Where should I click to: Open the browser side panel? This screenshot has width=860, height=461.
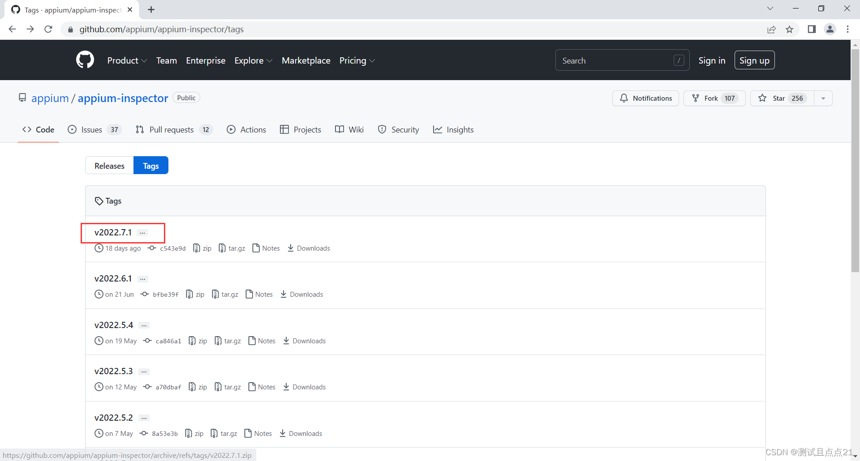812,29
